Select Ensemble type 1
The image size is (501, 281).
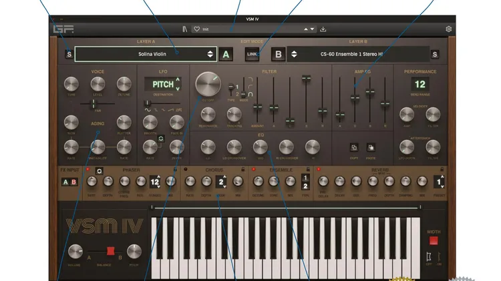pos(305,178)
